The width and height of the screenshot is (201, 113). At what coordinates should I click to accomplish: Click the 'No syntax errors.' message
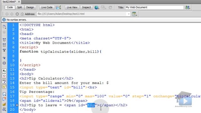click(x=17, y=20)
